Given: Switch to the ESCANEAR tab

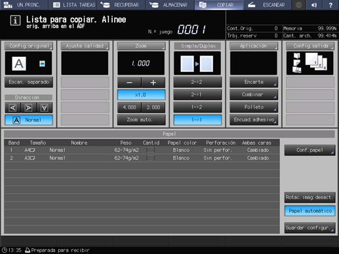Looking at the screenshot, I should click(x=268, y=5).
